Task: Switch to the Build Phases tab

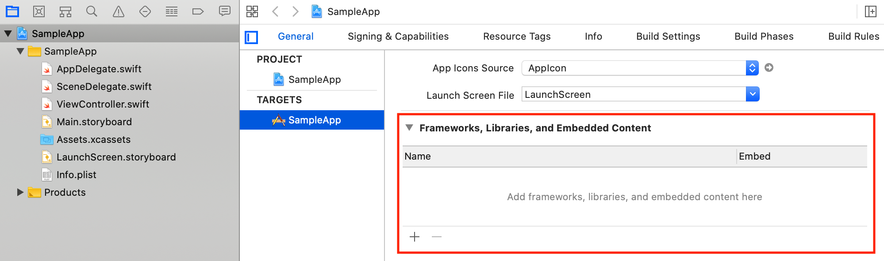Action: pyautogui.click(x=764, y=37)
